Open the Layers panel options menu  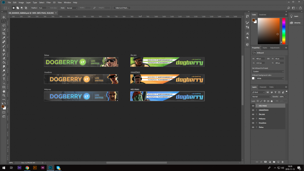coord(286,87)
